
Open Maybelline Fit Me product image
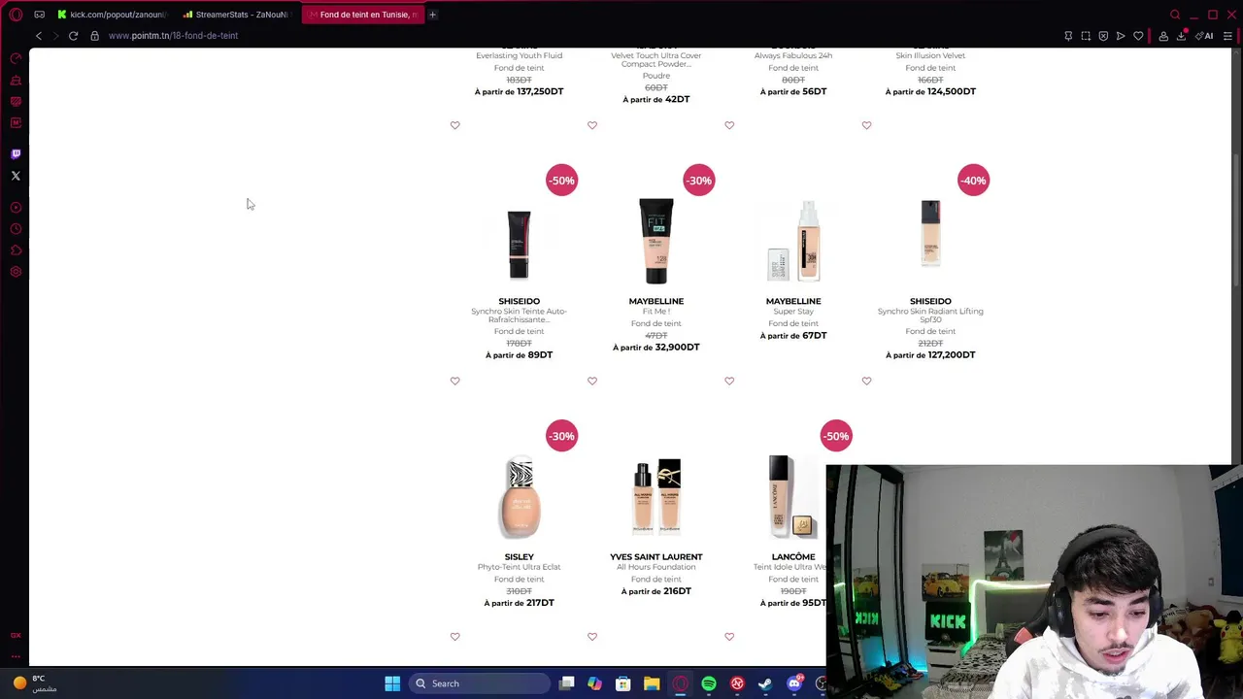656,241
